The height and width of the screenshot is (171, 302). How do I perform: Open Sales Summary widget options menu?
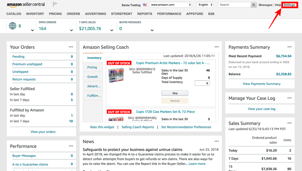click(x=289, y=123)
